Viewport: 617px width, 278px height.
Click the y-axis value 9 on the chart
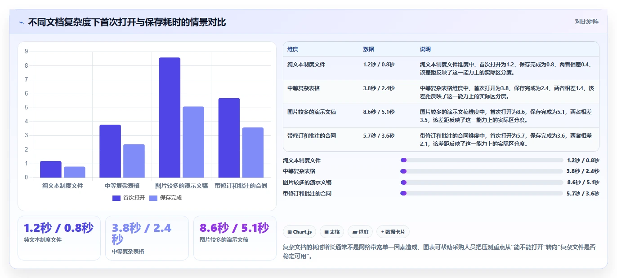pos(26,52)
